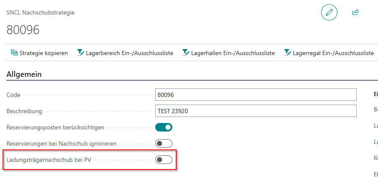Click the Lagerhallen filter list icon
Image resolution: width=378 pixels, height=187 pixels.
tap(186, 53)
